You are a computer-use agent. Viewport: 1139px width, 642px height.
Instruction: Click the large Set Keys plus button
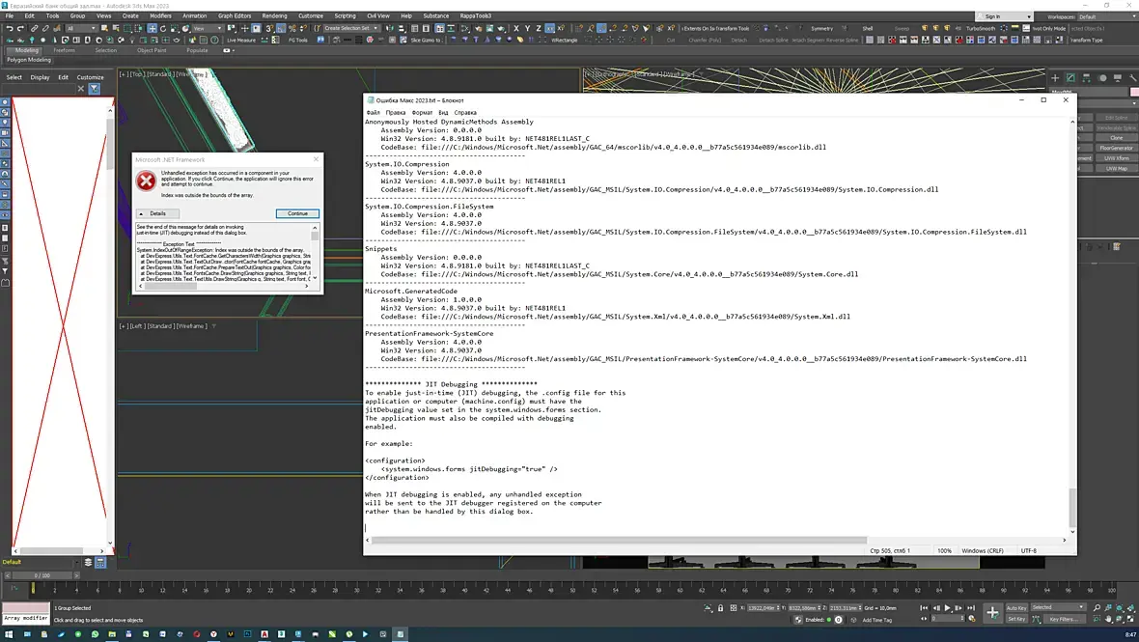pyautogui.click(x=992, y=613)
